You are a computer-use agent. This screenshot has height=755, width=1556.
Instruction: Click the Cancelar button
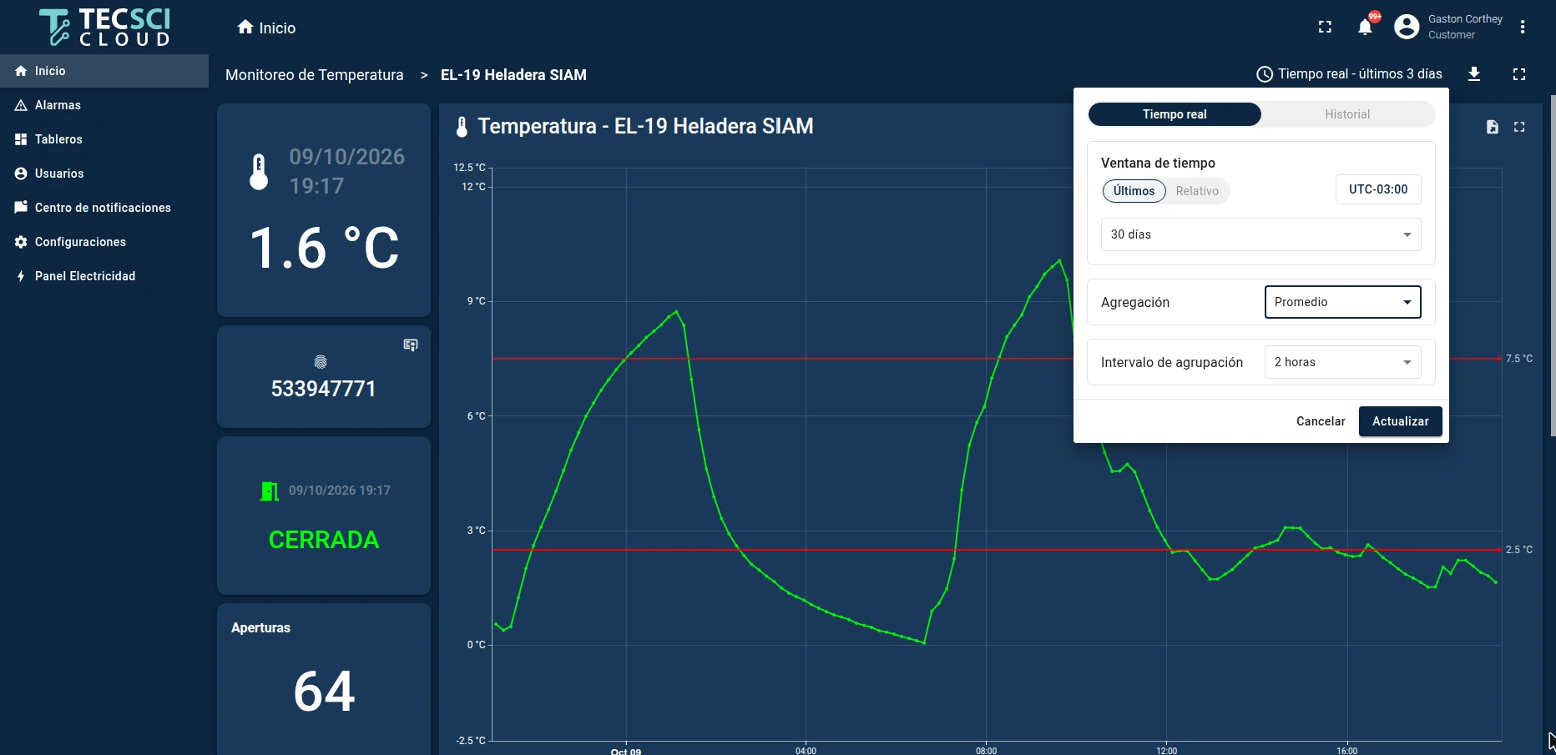(1321, 421)
